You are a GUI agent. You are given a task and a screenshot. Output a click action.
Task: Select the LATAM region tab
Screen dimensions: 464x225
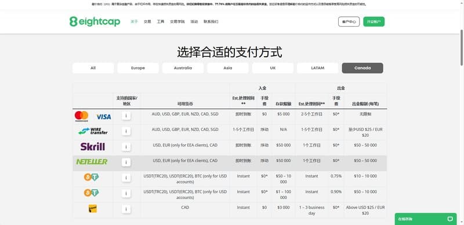coord(317,68)
